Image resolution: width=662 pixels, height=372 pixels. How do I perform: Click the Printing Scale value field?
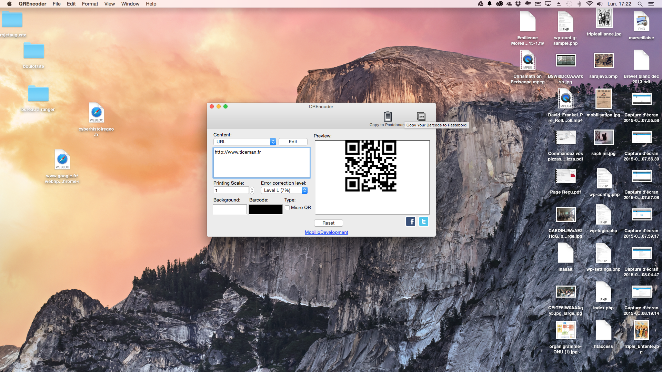(x=231, y=190)
